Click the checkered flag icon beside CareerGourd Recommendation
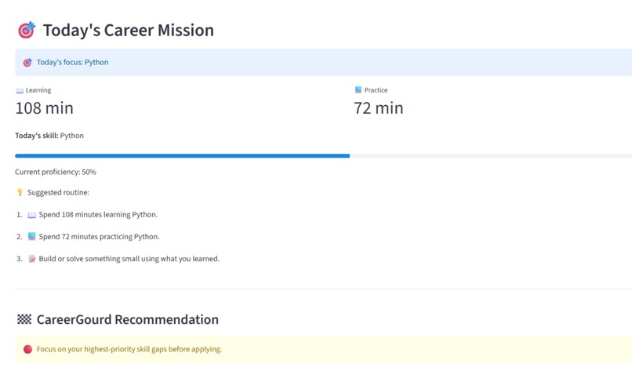Image resolution: width=632 pixels, height=371 pixels. 24,319
